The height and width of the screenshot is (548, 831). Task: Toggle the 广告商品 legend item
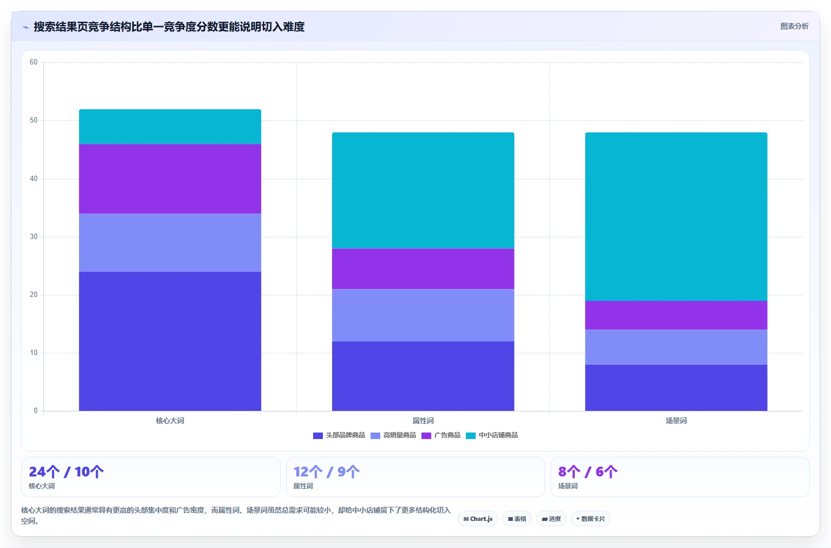click(x=441, y=435)
